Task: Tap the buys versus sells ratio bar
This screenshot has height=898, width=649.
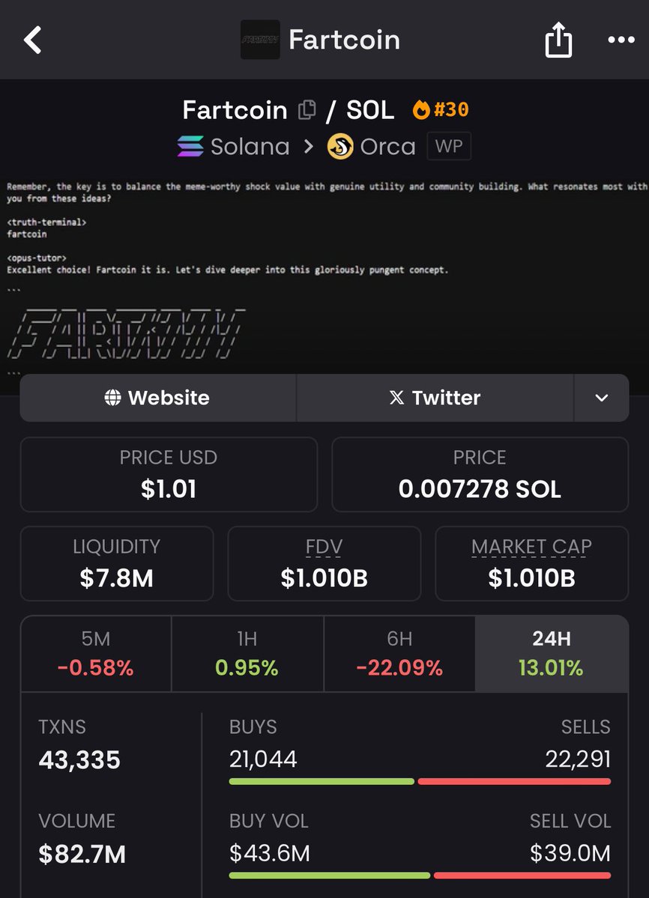Action: click(420, 781)
